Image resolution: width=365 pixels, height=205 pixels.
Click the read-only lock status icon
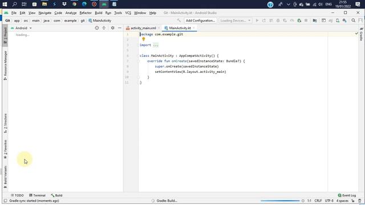(x=353, y=200)
